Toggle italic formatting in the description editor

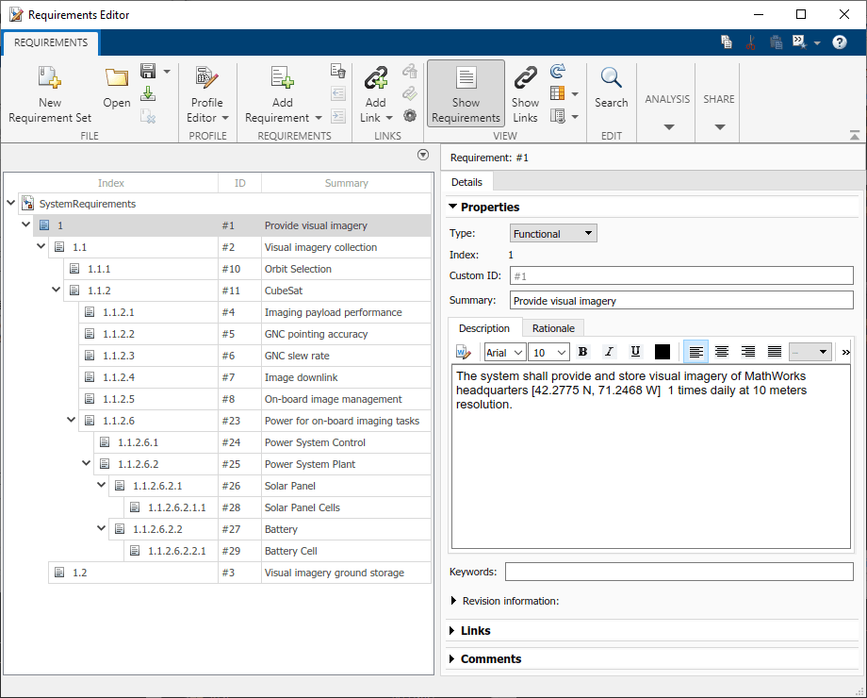click(x=608, y=351)
